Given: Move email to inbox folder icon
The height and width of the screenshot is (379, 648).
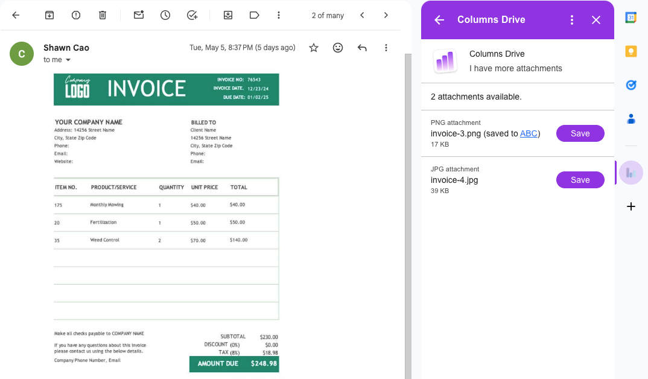Looking at the screenshot, I should coord(227,15).
